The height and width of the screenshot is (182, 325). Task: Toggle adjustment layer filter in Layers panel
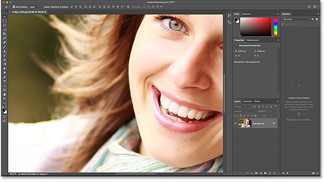[259, 106]
